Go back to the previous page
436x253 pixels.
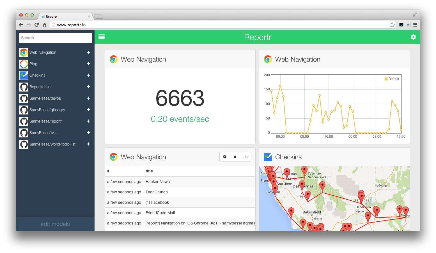(x=21, y=25)
